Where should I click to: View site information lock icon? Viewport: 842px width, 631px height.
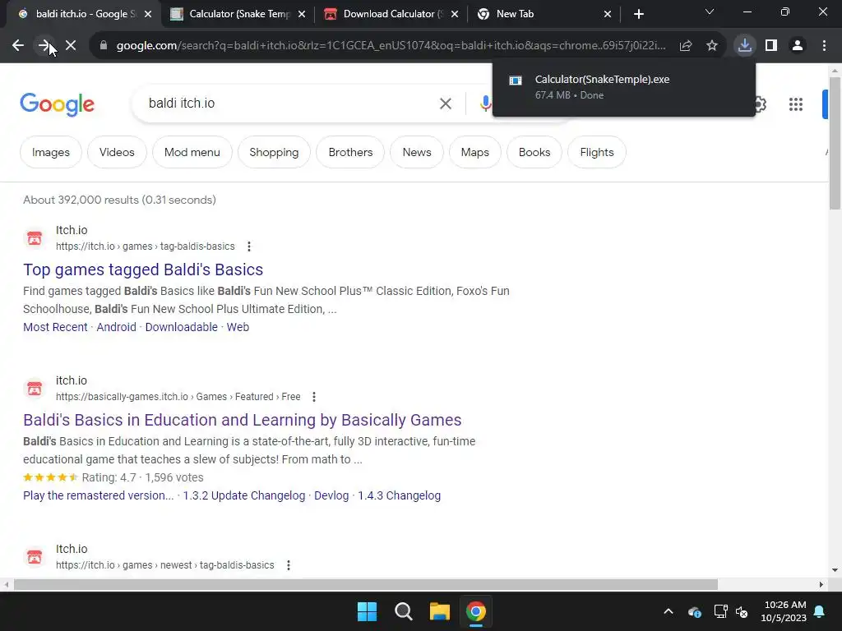coord(103,46)
